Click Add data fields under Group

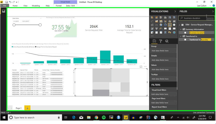coord(163,51)
